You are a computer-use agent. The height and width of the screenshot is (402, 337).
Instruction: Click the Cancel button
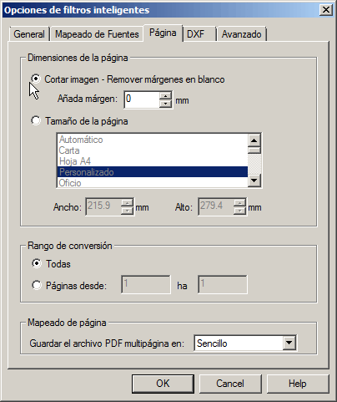[x=230, y=384]
